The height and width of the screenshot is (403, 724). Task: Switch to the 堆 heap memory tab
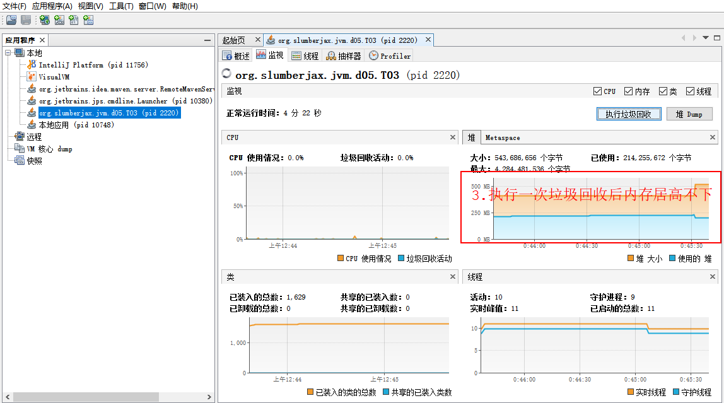[472, 137]
